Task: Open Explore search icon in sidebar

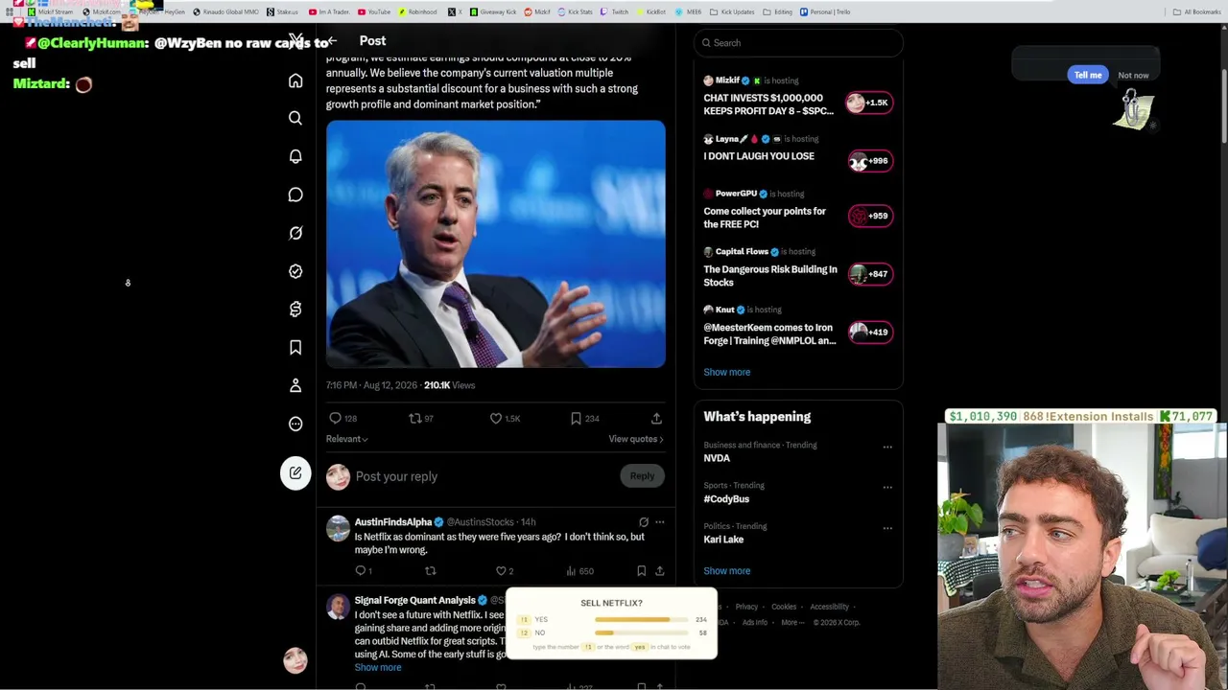Action: [x=295, y=118]
